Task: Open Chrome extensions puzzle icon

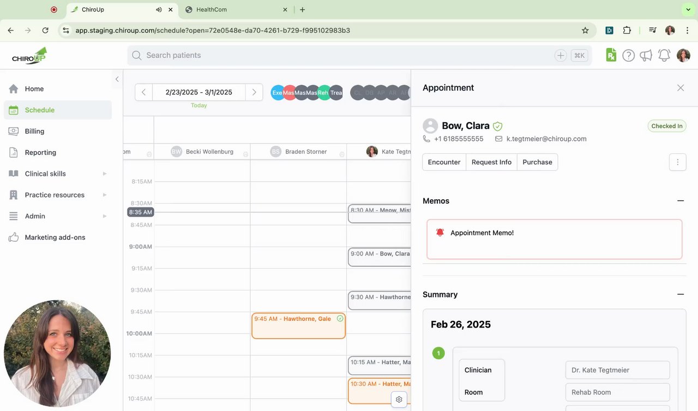Action: (x=627, y=31)
